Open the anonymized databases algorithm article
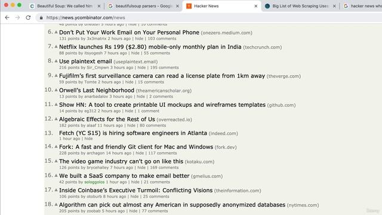The image size is (382, 215). coord(172,205)
